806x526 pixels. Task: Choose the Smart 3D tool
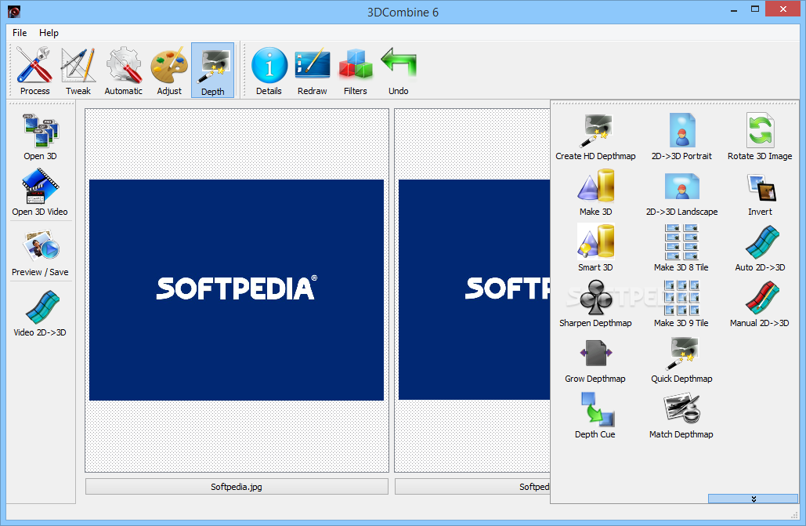coord(596,248)
